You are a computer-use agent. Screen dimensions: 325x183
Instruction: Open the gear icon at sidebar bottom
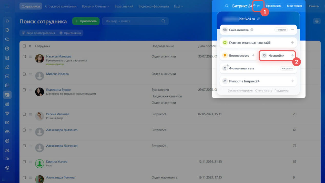click(x=7, y=168)
